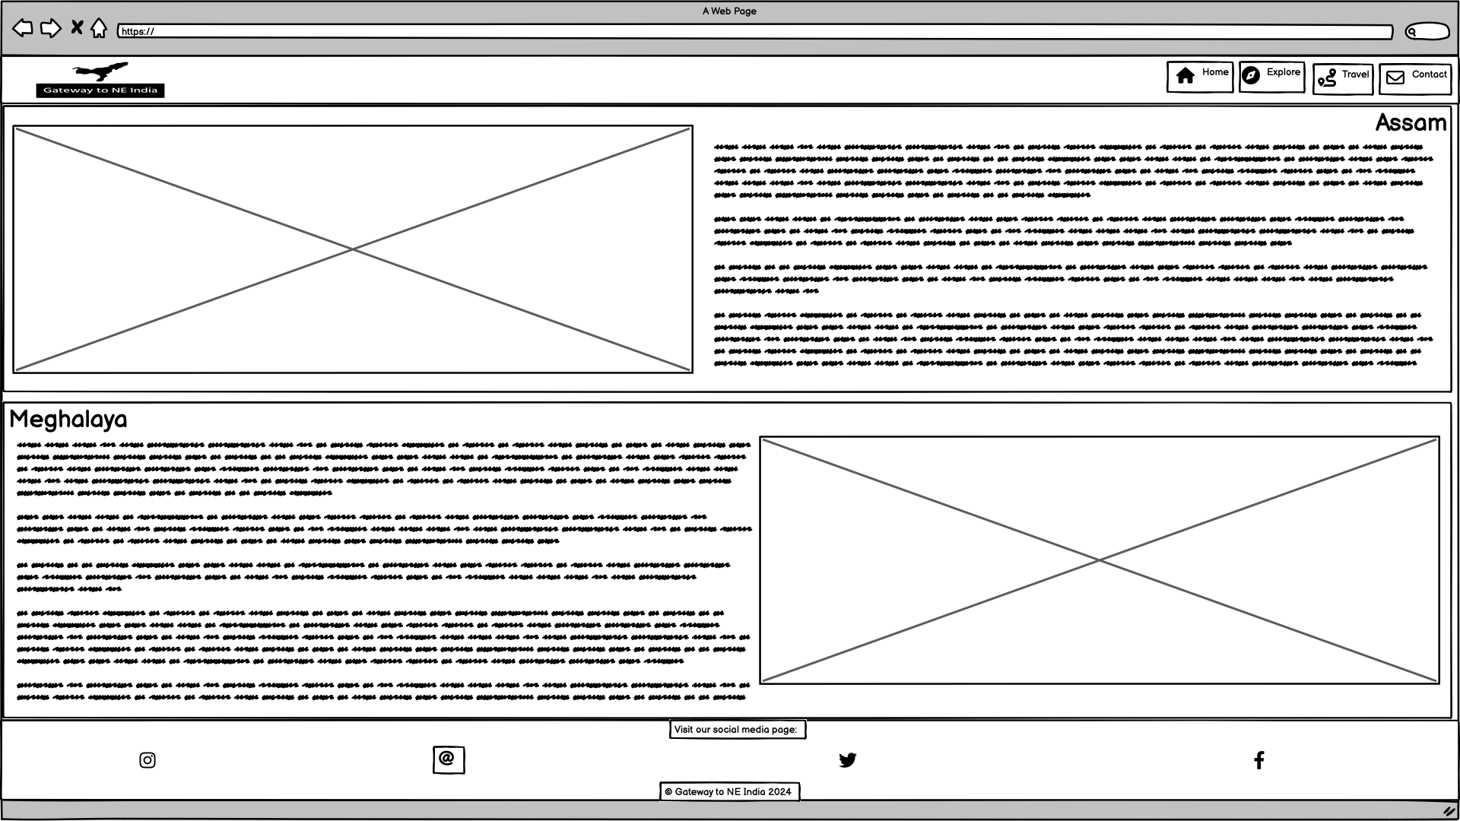Click the browser URL input field
Viewport: 1460px width, 821px height.
click(x=753, y=30)
